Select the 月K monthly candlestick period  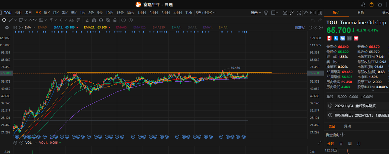tap(56, 13)
